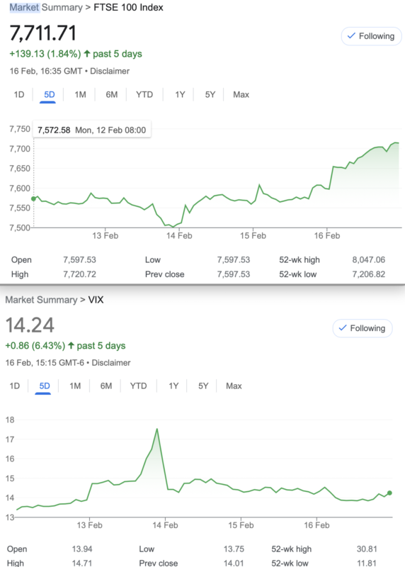Click the green start dot on FTSE chart
Image resolution: width=405 pixels, height=567 pixels.
click(x=33, y=199)
